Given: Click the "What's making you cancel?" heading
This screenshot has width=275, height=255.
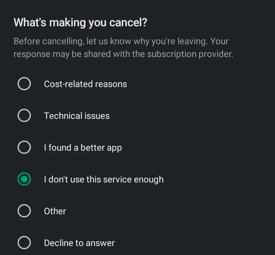Looking at the screenshot, I should [x=80, y=22].
